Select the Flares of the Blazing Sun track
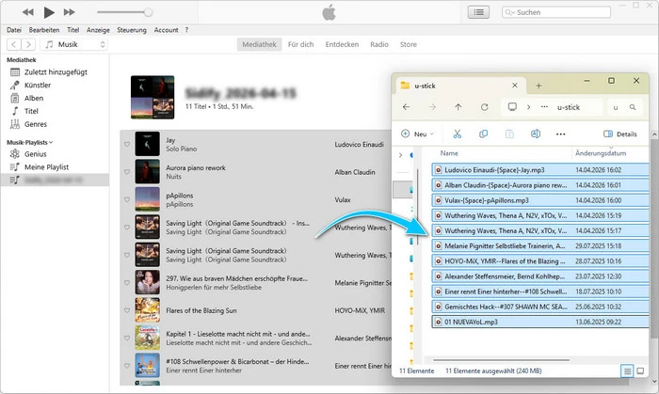Screen dimensions: 659x394 click(255, 310)
